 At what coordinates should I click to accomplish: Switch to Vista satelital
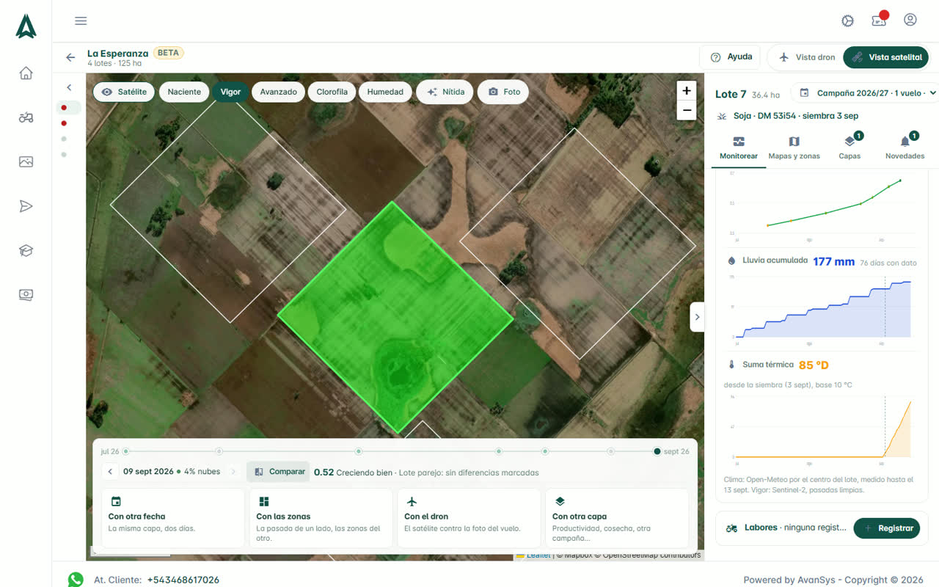[886, 57]
